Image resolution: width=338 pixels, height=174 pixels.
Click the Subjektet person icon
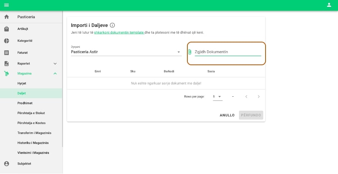6,164
